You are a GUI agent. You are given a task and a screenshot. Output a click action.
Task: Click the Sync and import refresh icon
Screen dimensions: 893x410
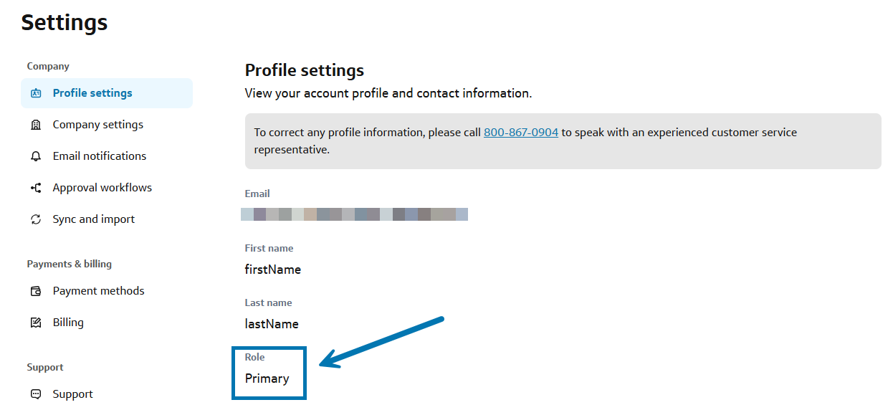click(x=36, y=219)
